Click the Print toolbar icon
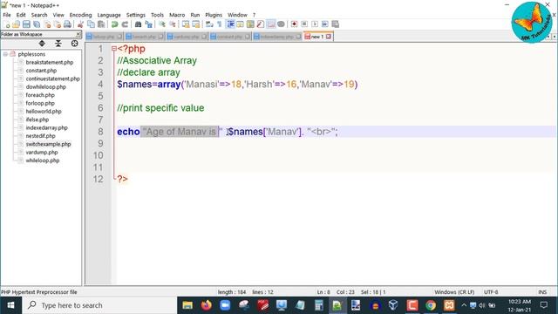 pyautogui.click(x=67, y=24)
